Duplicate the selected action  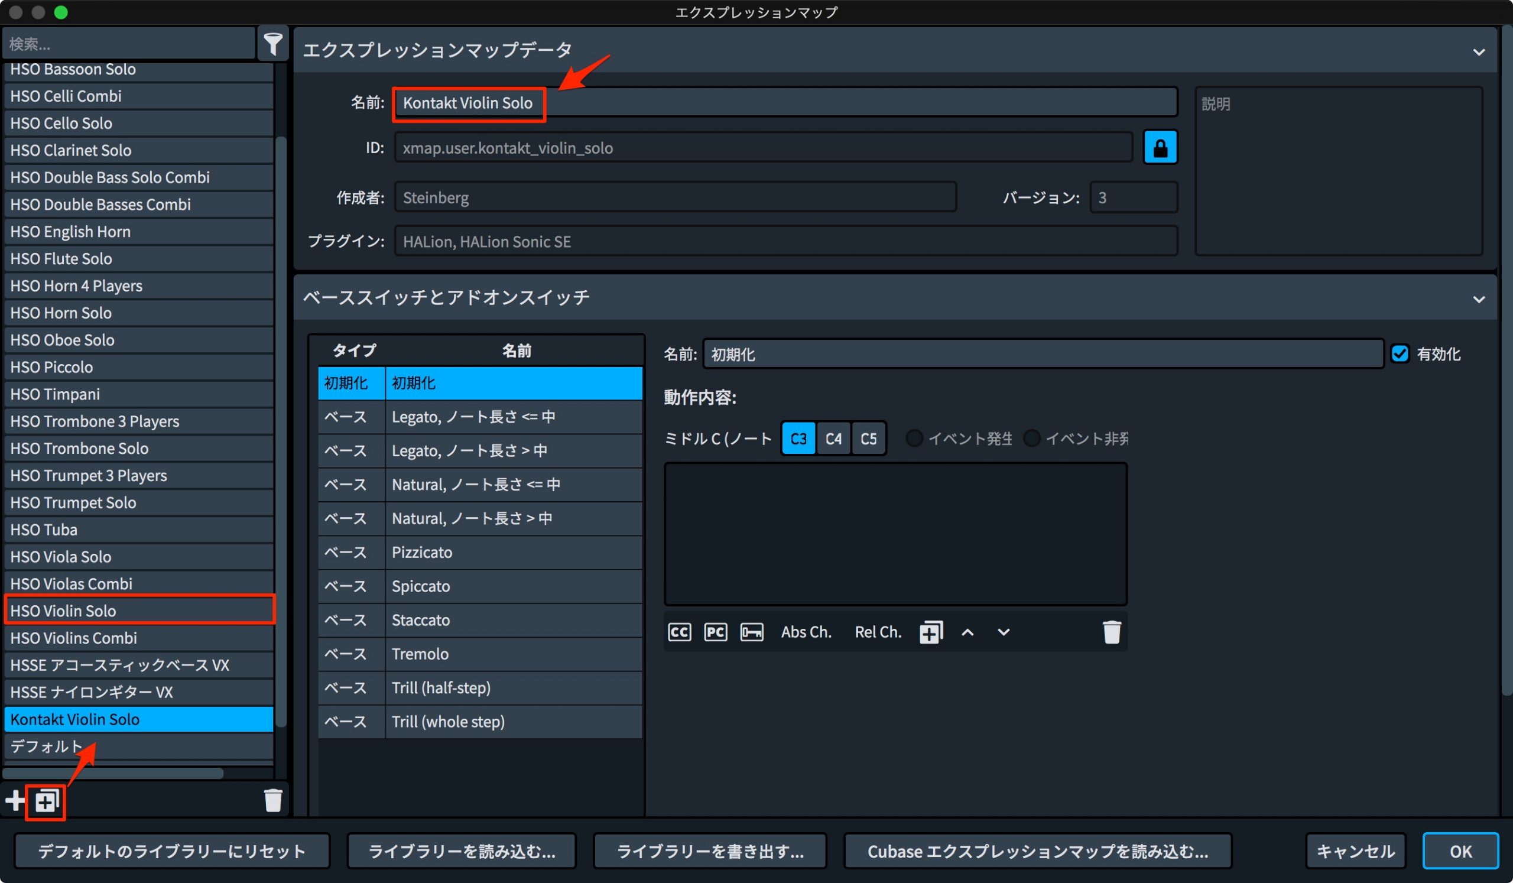(x=931, y=632)
